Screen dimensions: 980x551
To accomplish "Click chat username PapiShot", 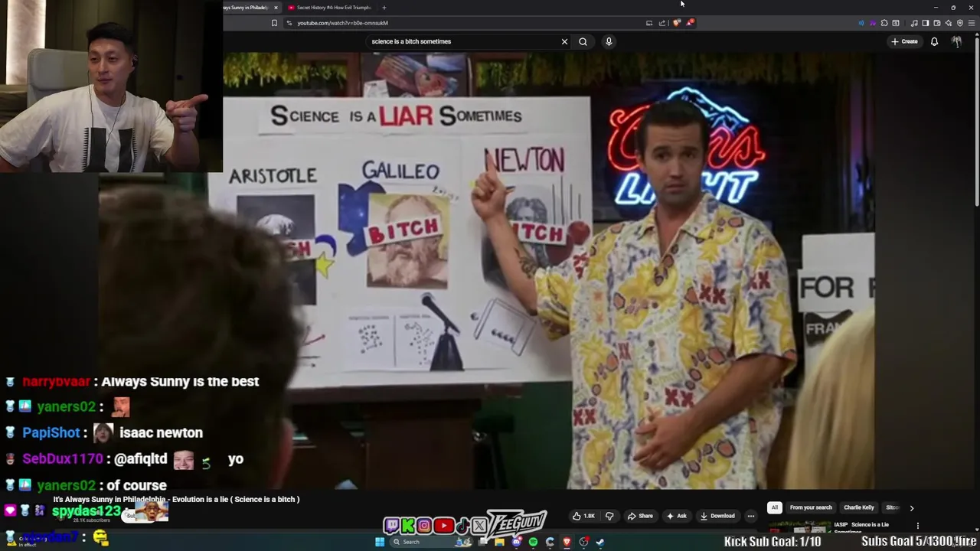I will [x=51, y=433].
